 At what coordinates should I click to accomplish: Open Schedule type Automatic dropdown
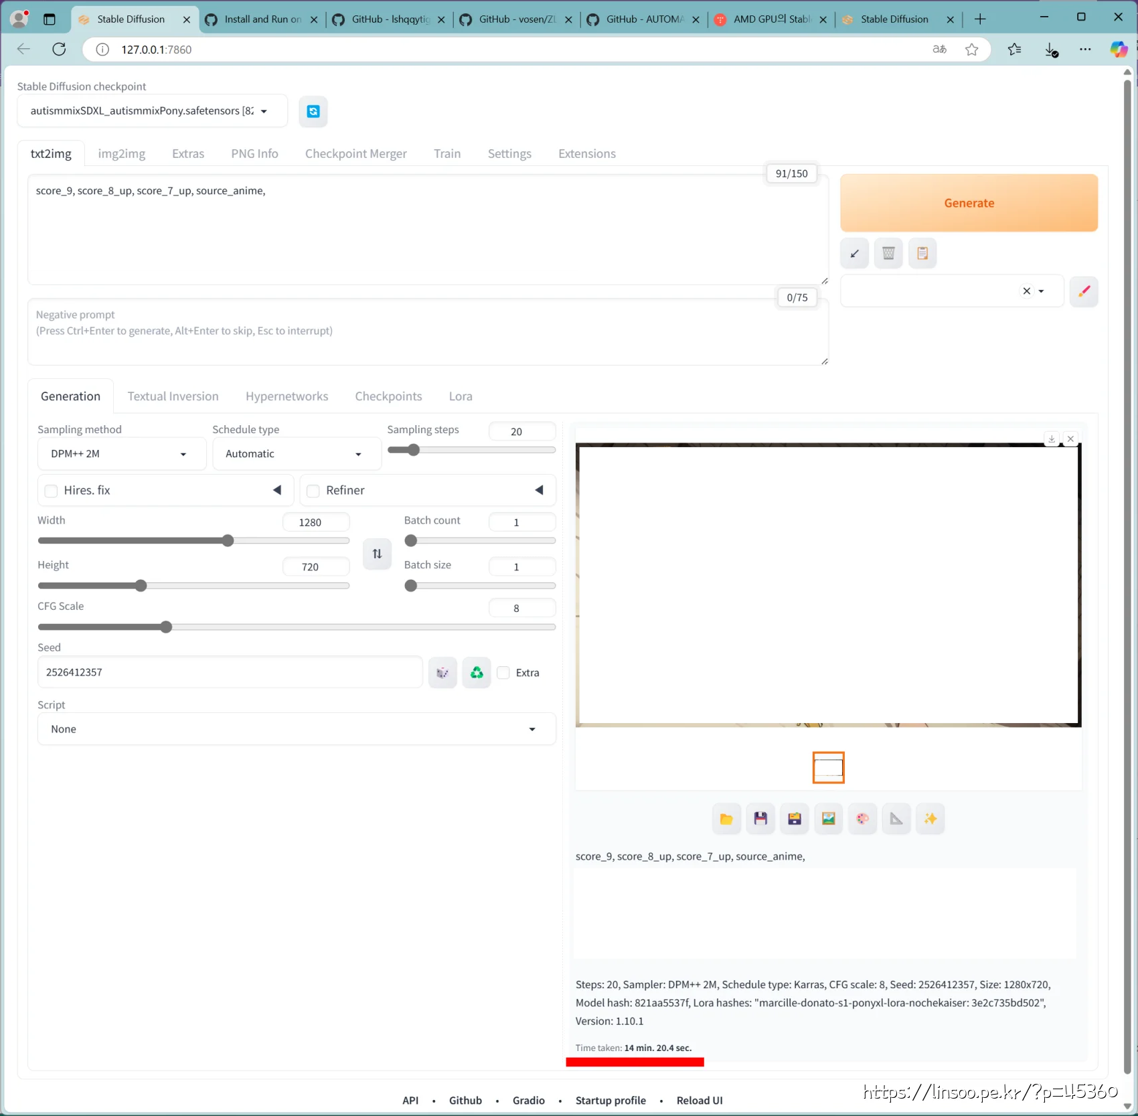coord(296,454)
